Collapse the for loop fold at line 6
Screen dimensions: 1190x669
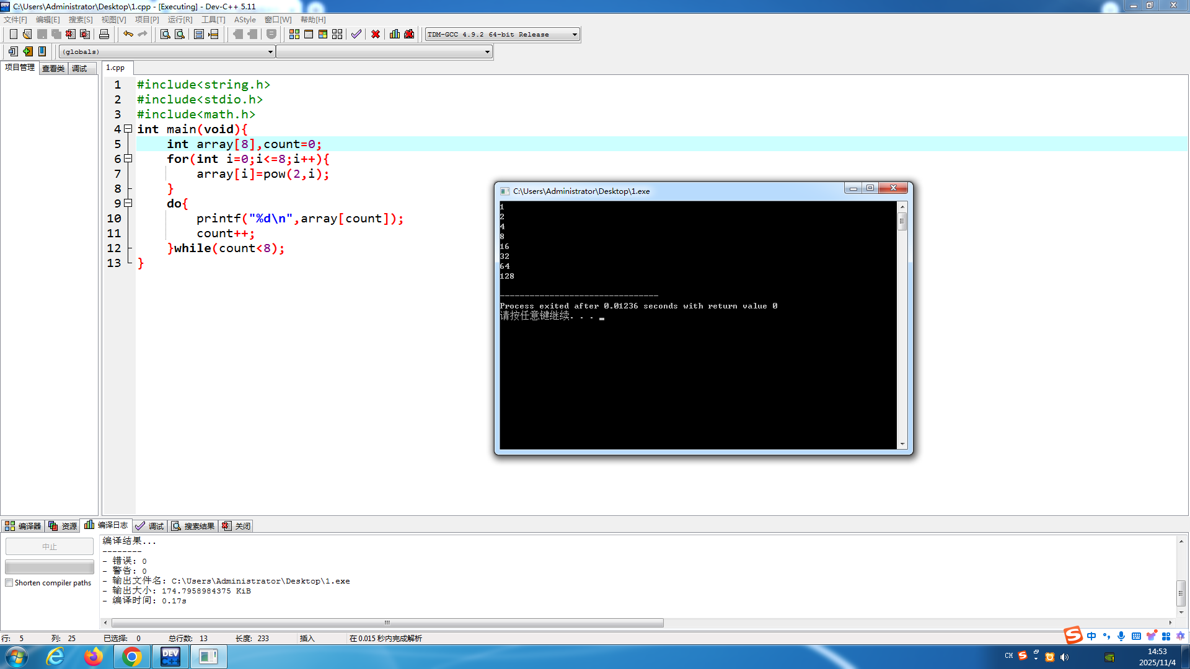point(128,159)
